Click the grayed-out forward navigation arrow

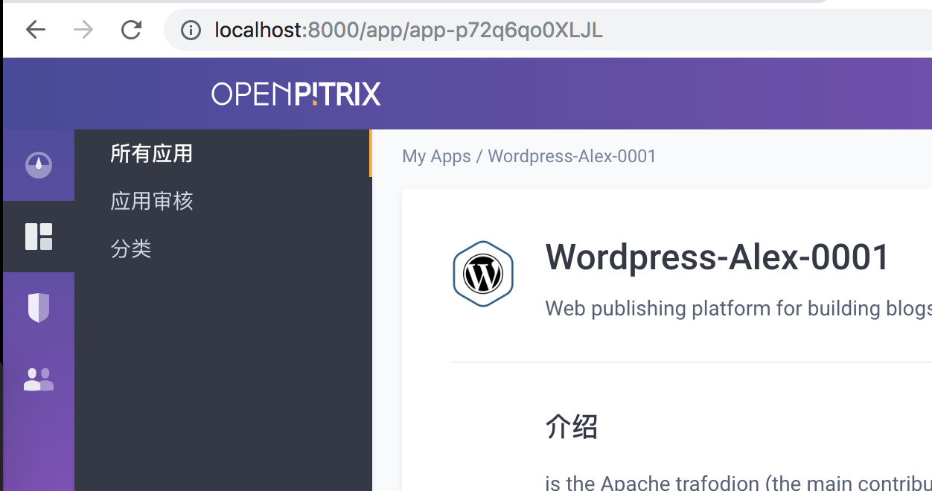click(83, 30)
